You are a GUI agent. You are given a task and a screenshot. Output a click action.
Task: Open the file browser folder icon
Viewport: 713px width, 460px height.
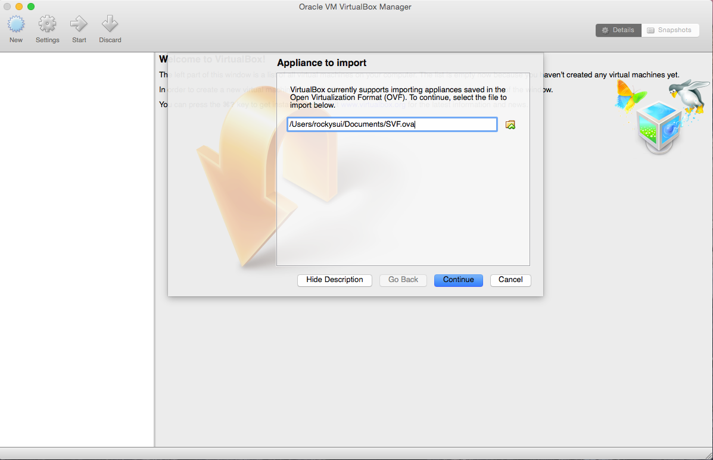click(510, 125)
